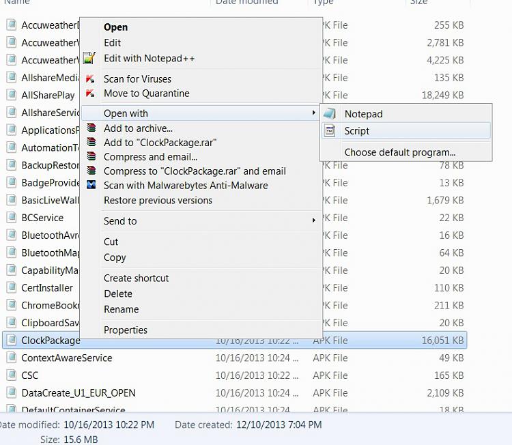Choose Delete from the context menu
The width and height of the screenshot is (512, 445).
[118, 294]
